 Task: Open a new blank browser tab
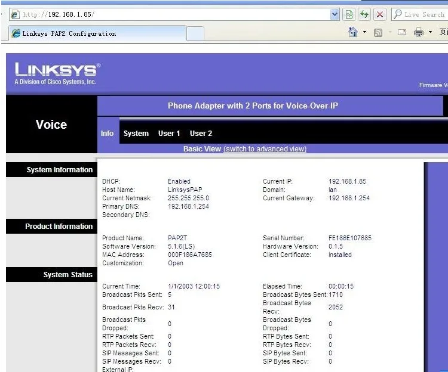coord(195,33)
